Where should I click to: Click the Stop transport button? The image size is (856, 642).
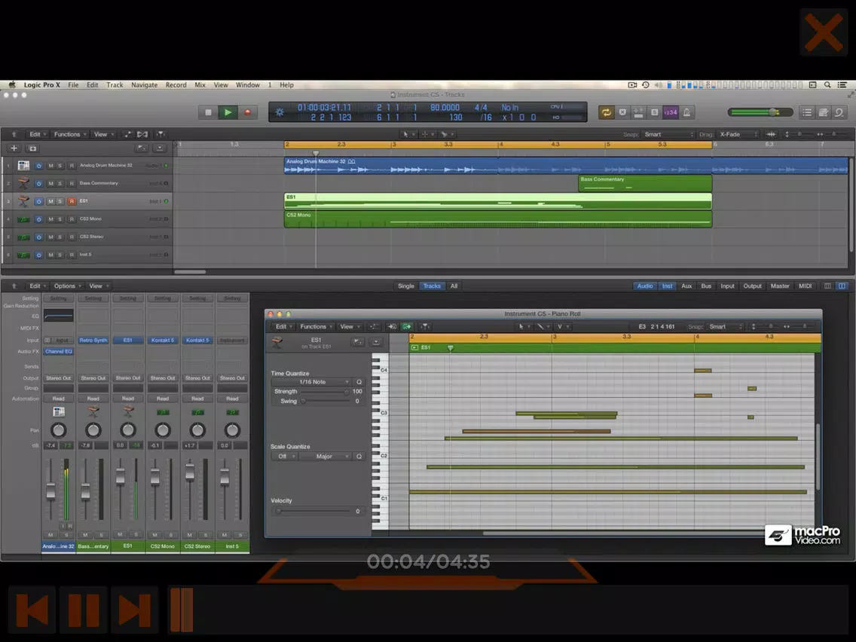pos(208,112)
